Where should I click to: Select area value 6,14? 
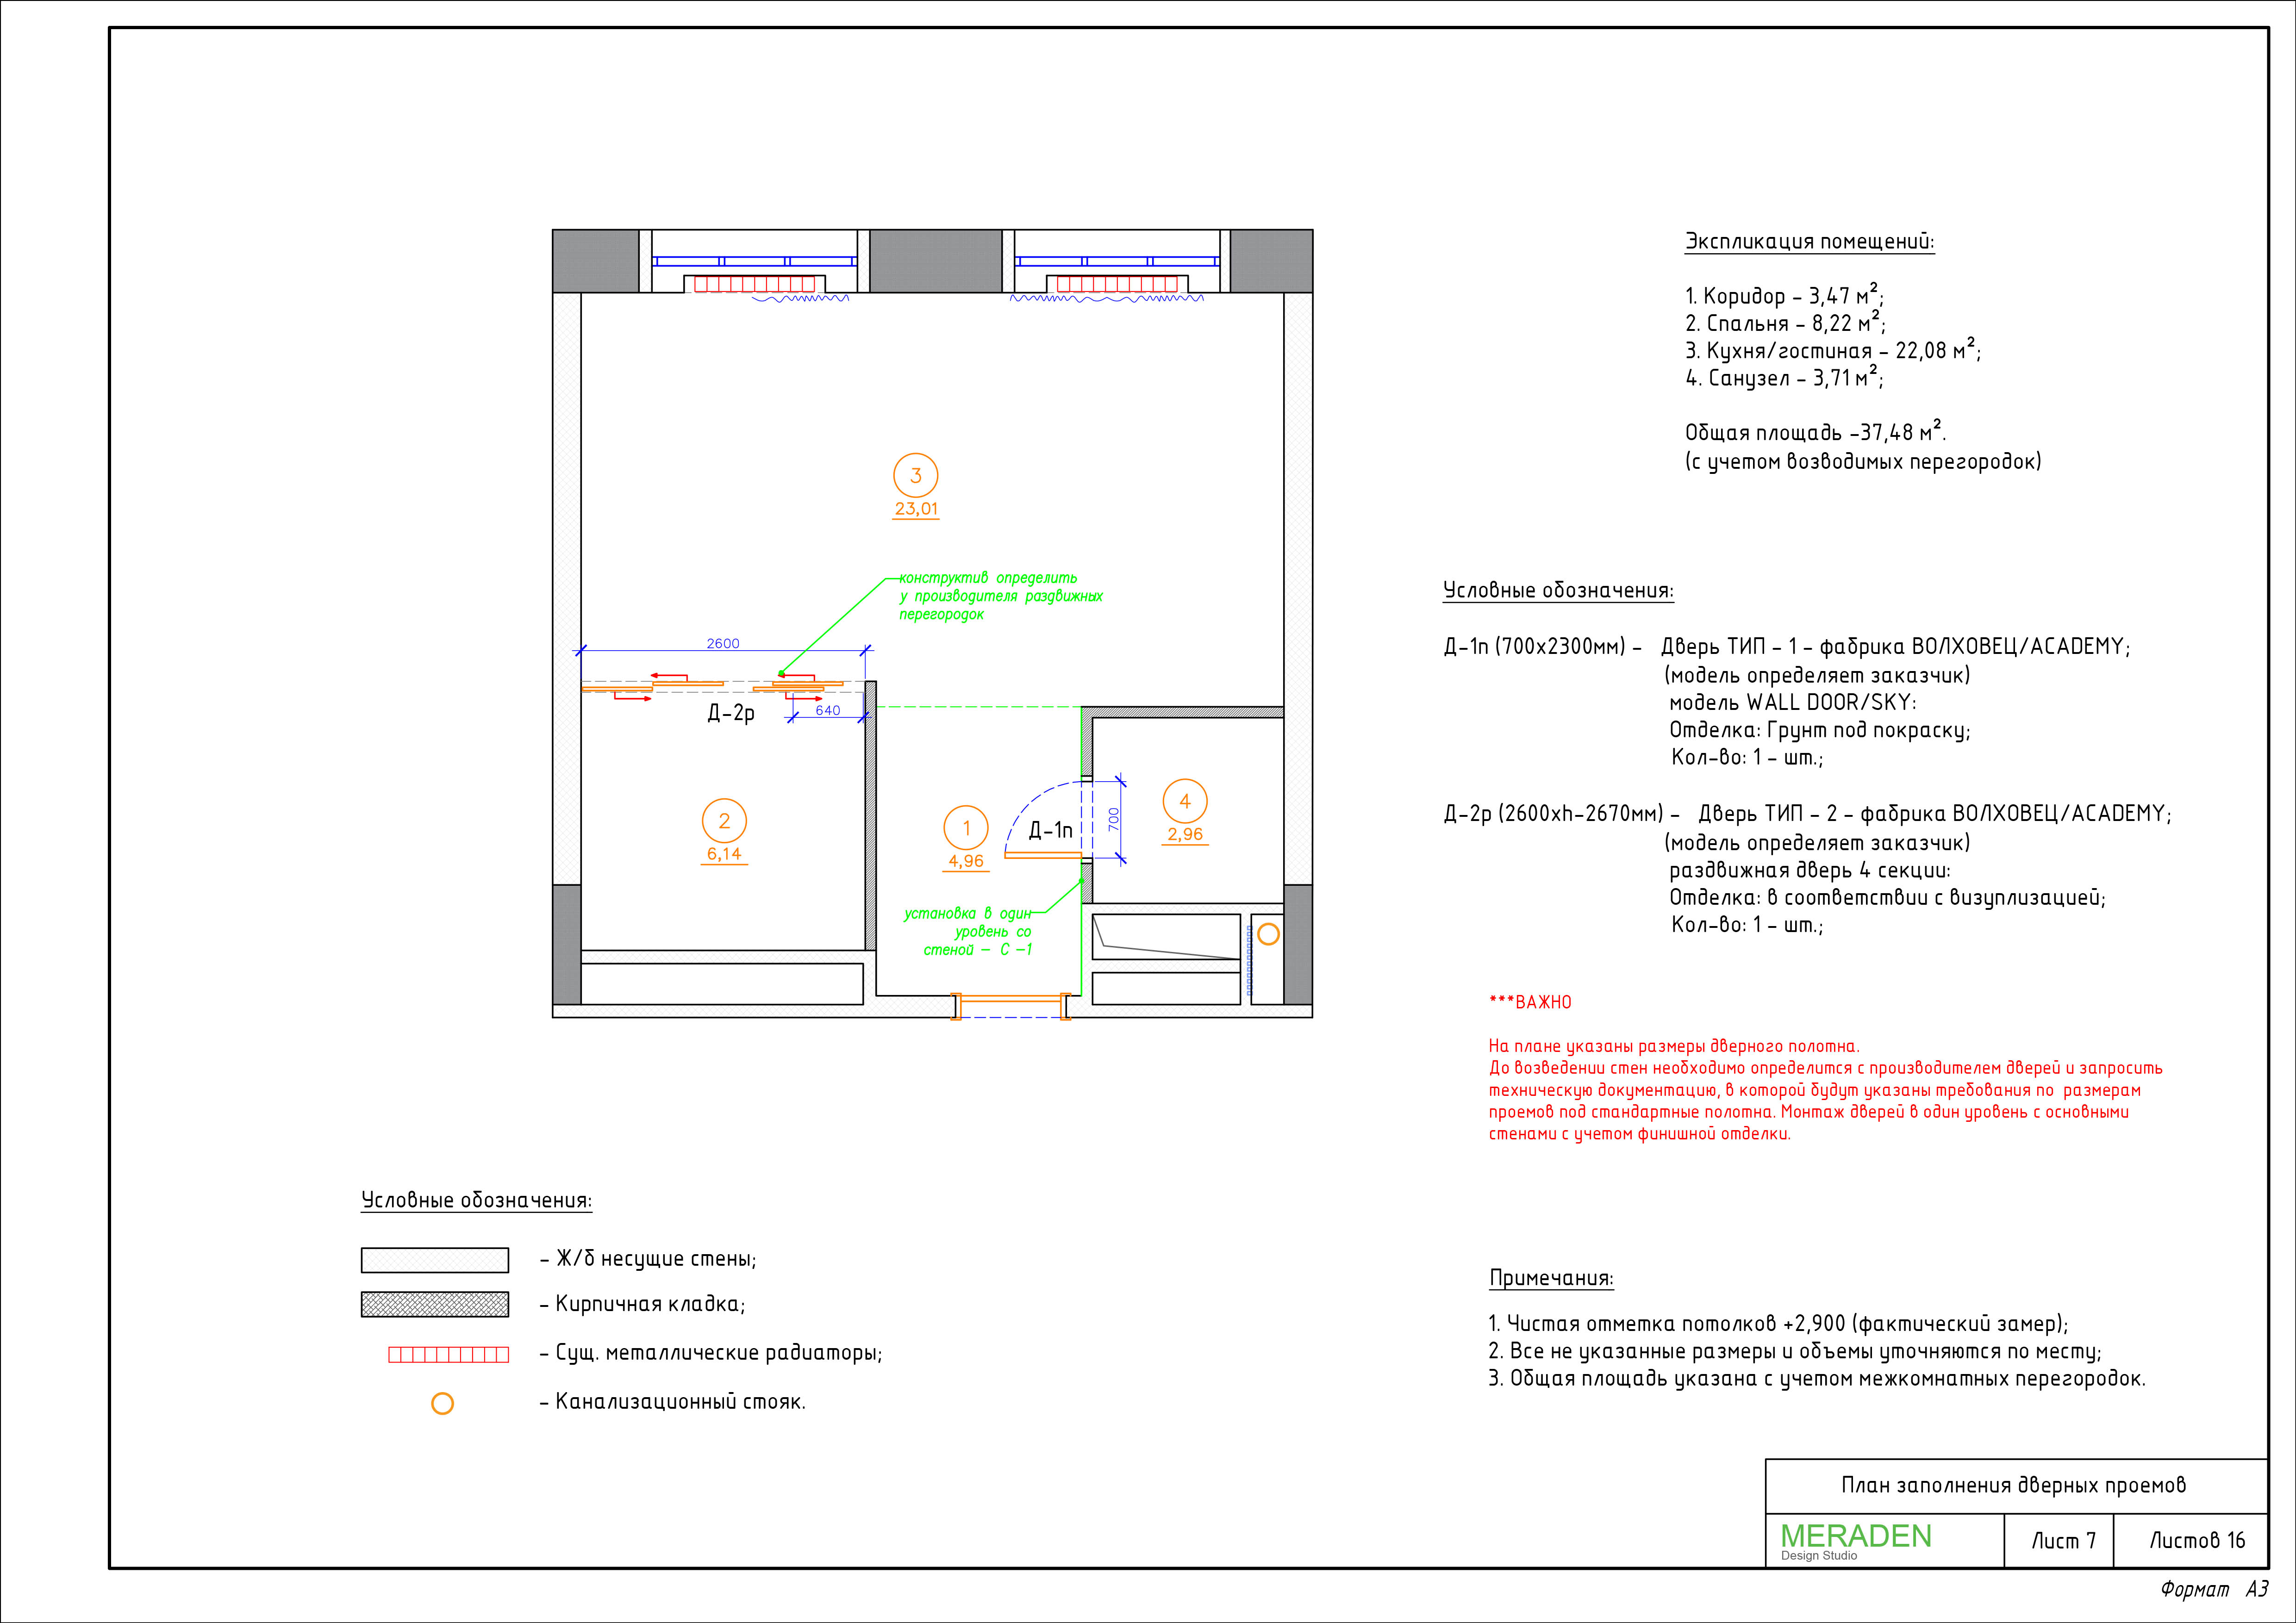724,854
